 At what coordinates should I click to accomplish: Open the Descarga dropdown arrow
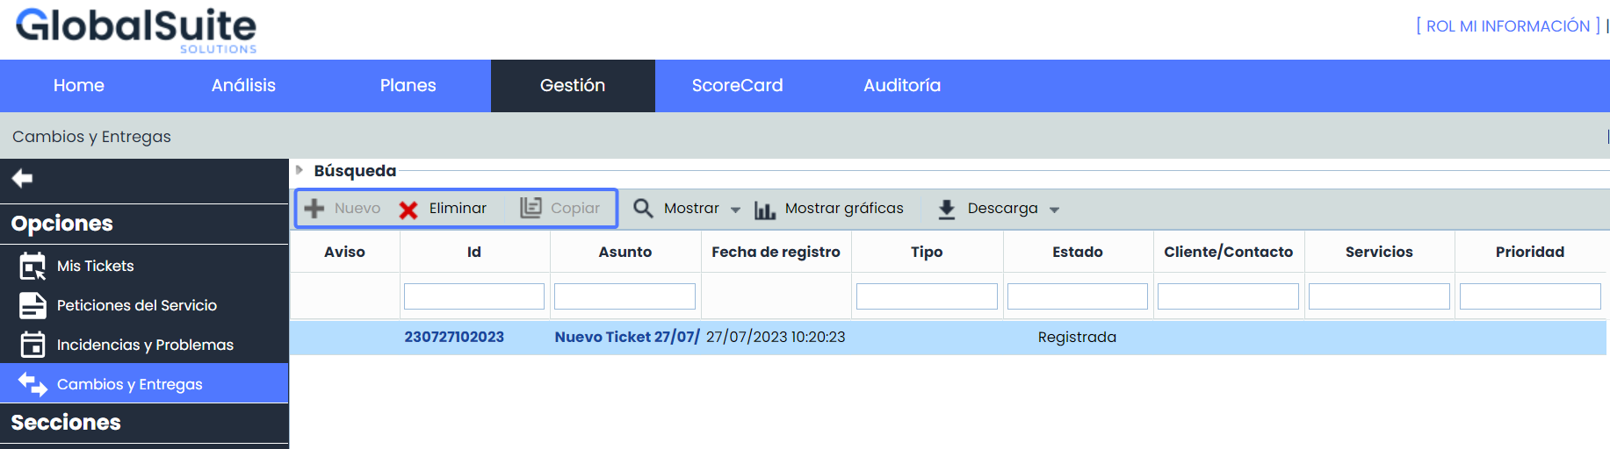click(1054, 210)
